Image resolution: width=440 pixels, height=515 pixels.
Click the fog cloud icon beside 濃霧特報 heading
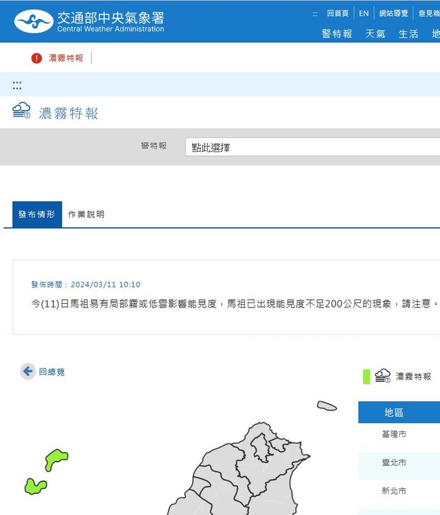21,110
